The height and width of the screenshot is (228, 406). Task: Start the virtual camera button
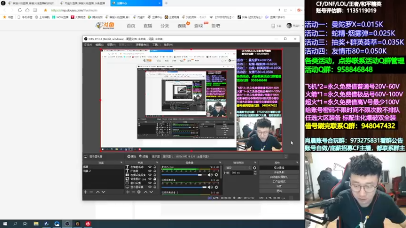(279, 177)
